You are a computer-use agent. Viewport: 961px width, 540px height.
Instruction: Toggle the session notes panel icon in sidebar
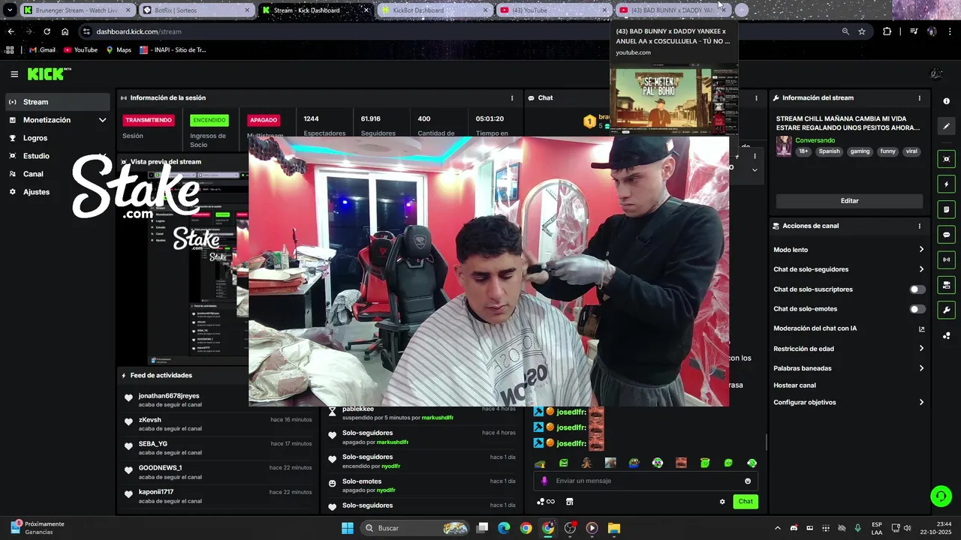[946, 209]
